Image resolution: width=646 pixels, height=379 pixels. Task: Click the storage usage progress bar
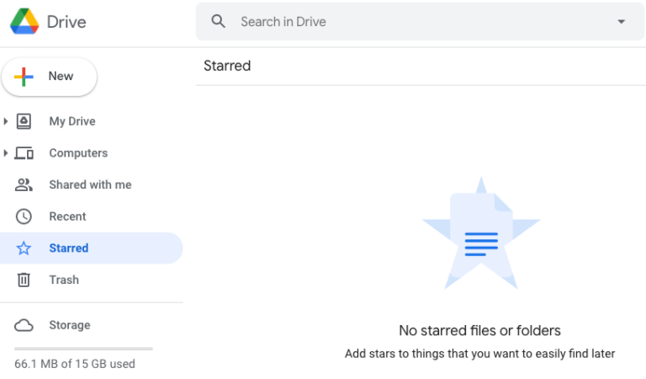tap(83, 348)
